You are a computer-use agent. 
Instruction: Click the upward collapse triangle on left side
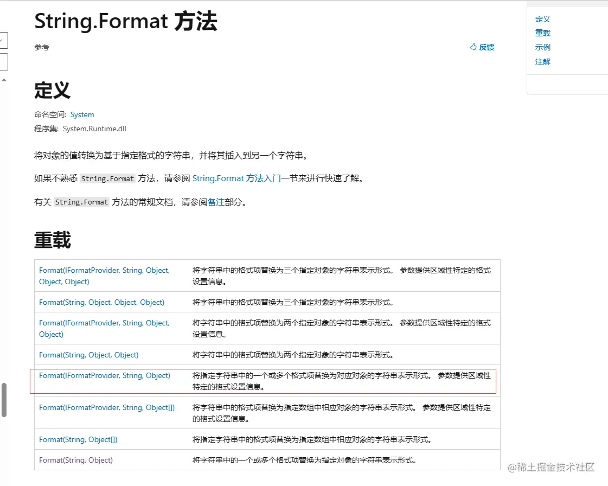[x=4, y=79]
